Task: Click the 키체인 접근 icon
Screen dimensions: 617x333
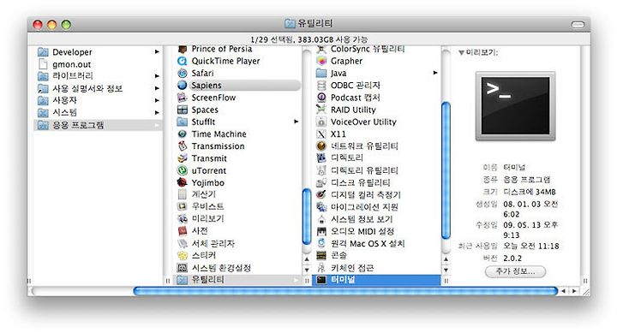Action: (x=321, y=268)
